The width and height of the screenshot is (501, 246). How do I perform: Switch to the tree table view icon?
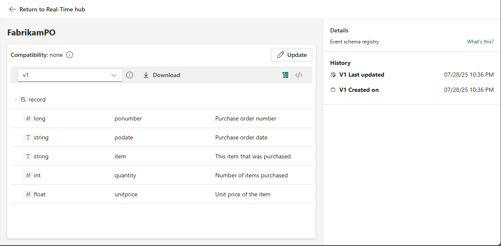(x=286, y=75)
